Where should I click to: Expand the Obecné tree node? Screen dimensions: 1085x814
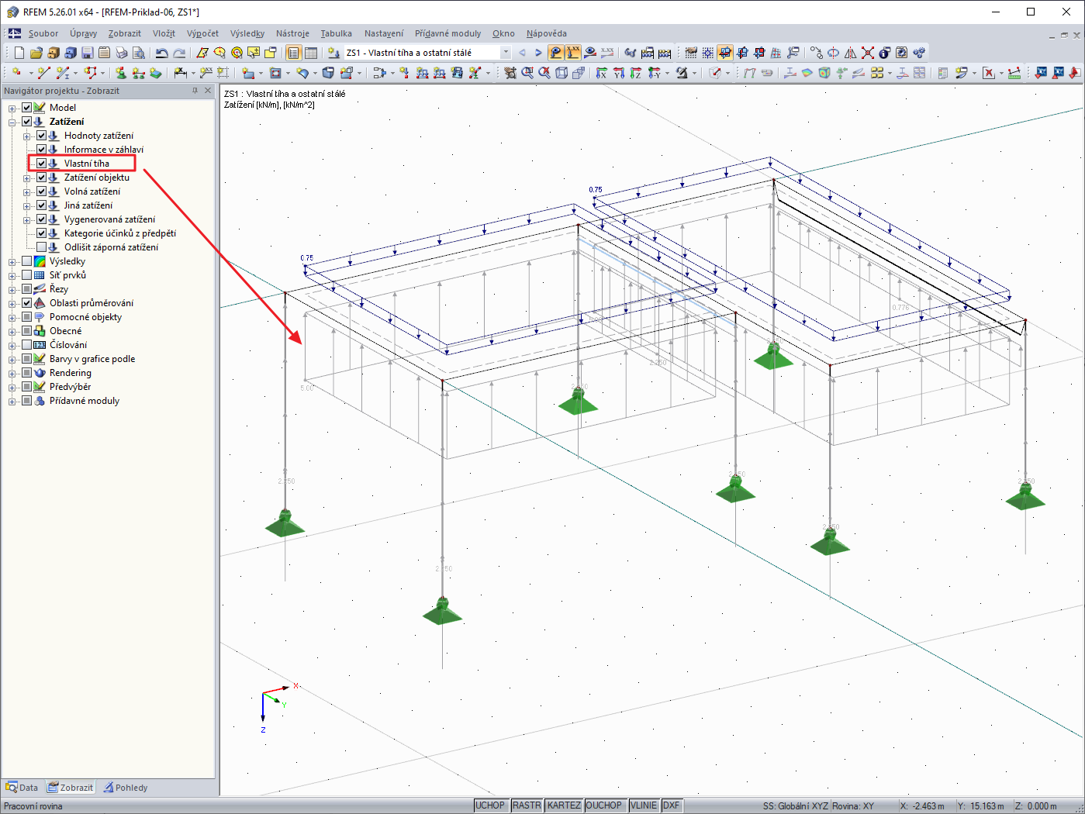click(x=12, y=331)
